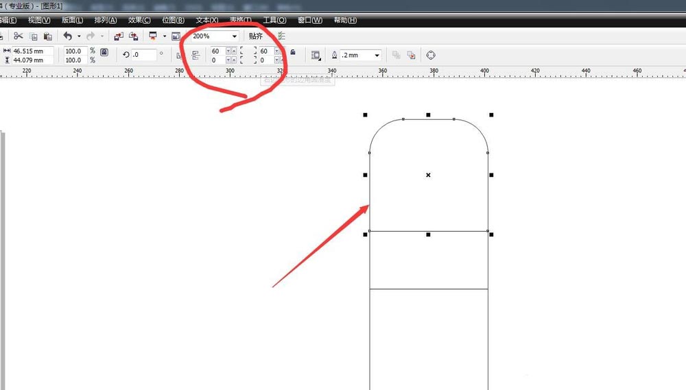Open the 贴齐 snap-to menu

[x=255, y=36]
